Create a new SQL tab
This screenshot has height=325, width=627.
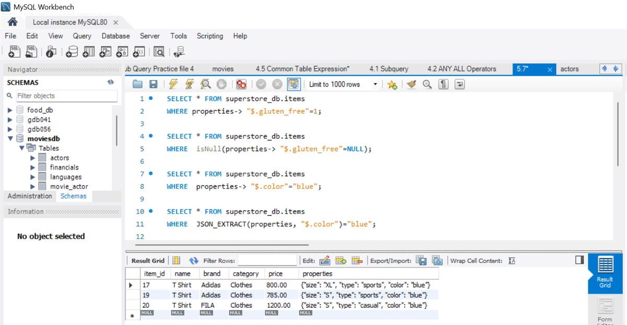14,51
